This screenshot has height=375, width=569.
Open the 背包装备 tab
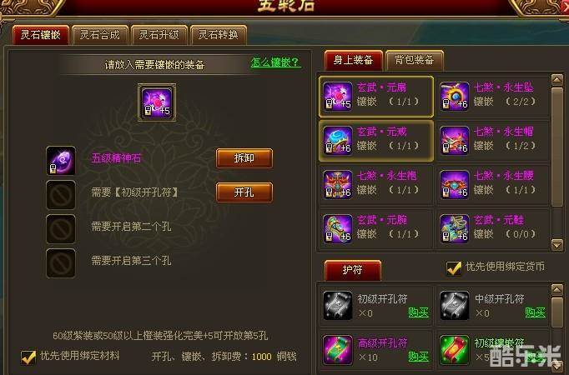415,60
